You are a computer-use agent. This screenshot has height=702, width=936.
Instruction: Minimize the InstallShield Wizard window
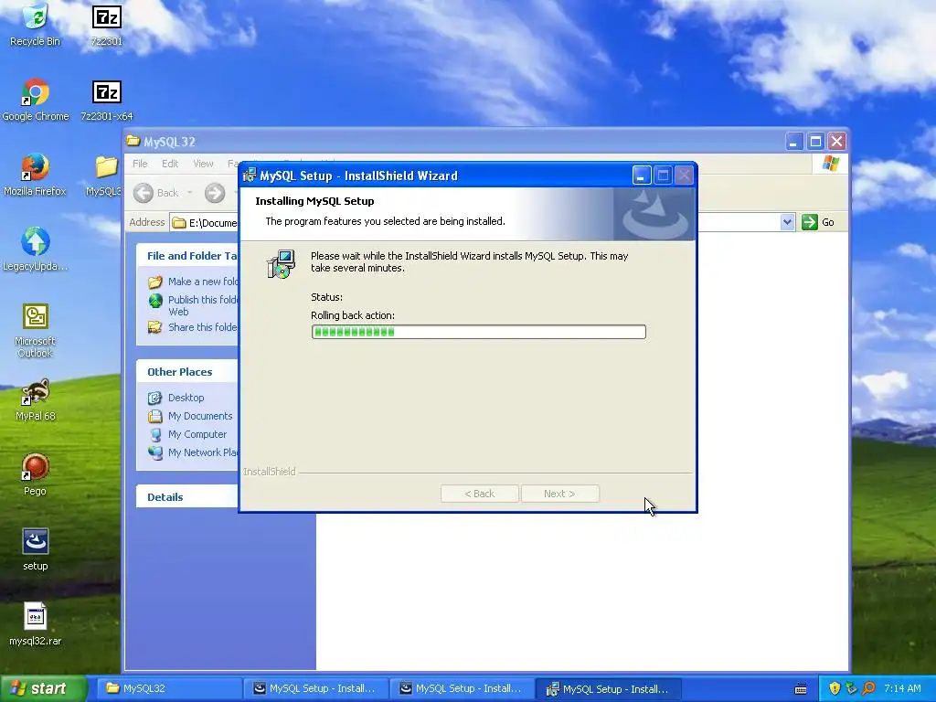click(642, 175)
